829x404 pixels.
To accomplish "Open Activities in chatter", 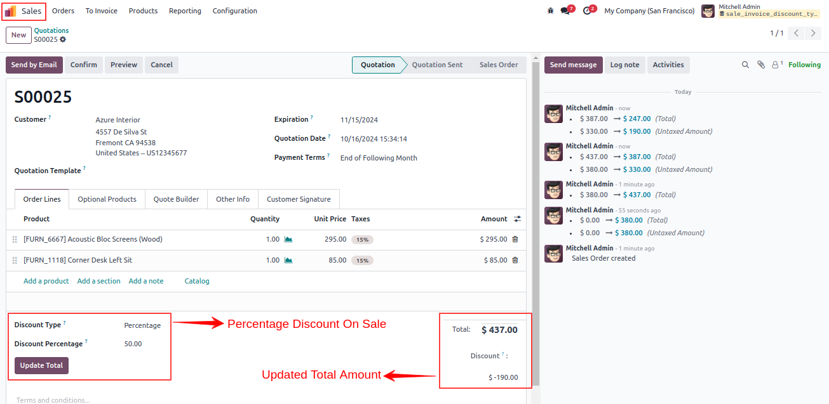I will pos(668,65).
